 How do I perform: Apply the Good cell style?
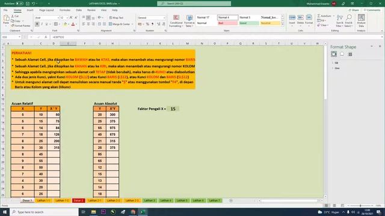pos(248,23)
